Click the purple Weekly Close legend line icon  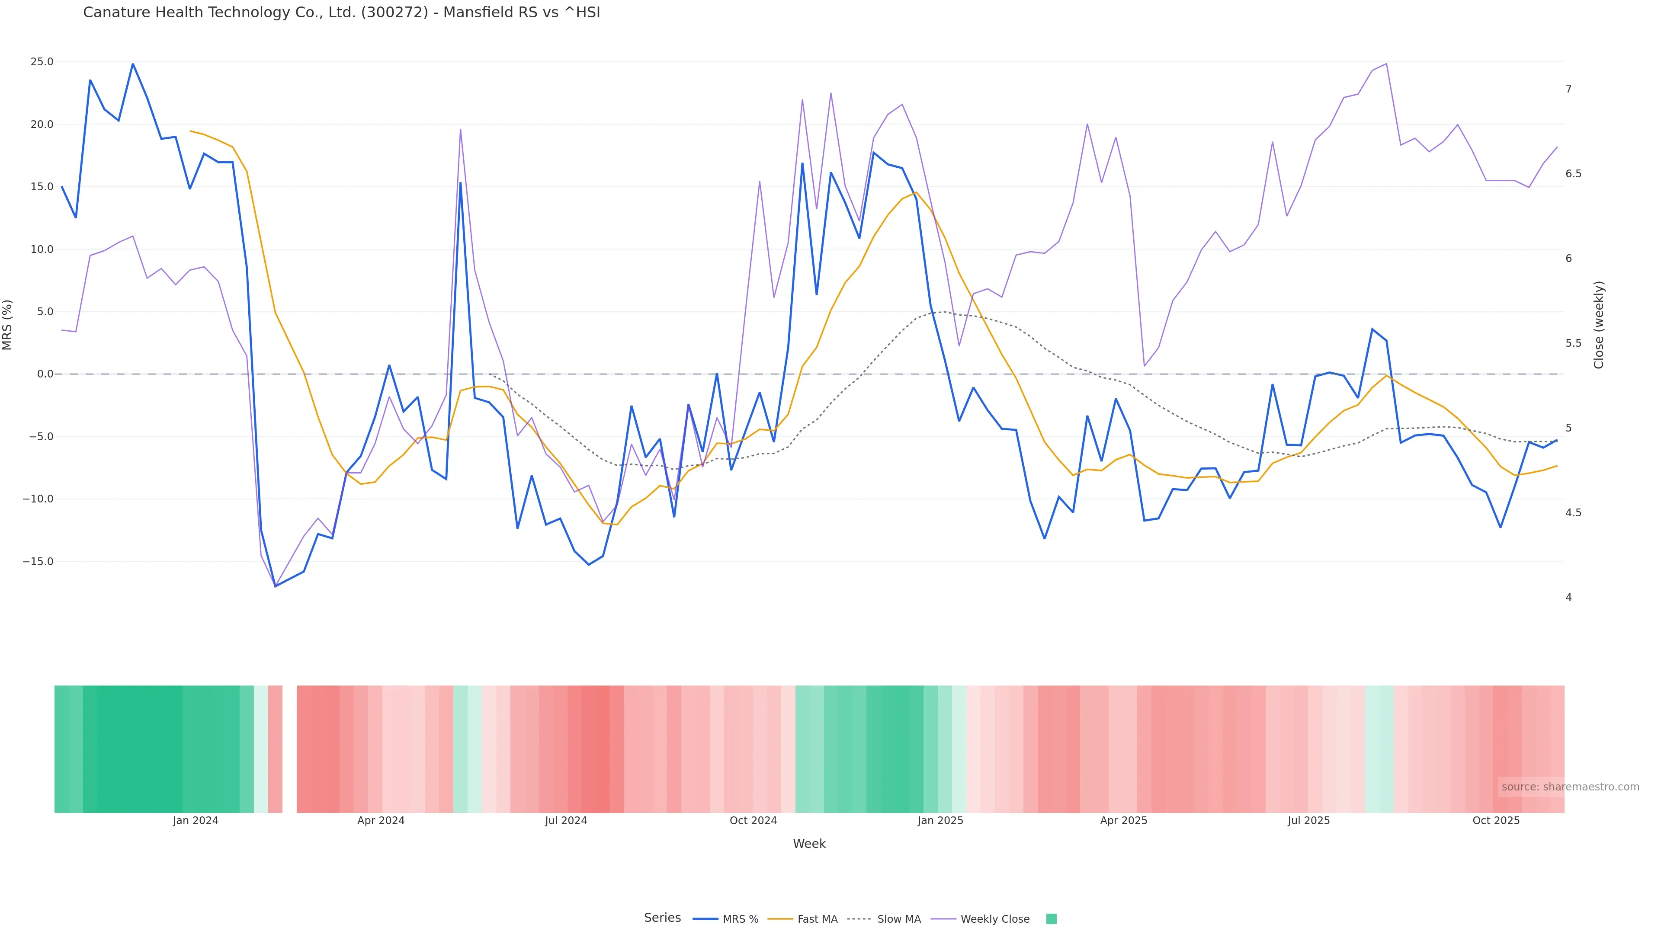pyautogui.click(x=943, y=919)
